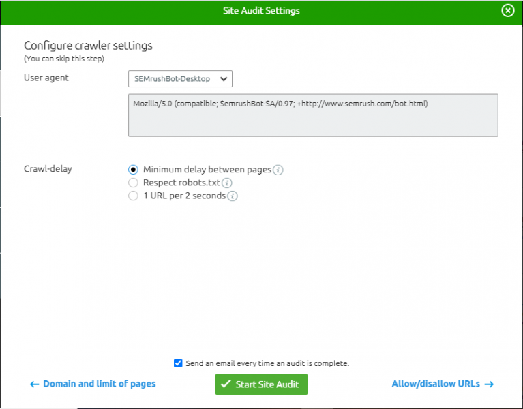
Task: Close the Site Audit Settings dialog
Action: tap(507, 11)
